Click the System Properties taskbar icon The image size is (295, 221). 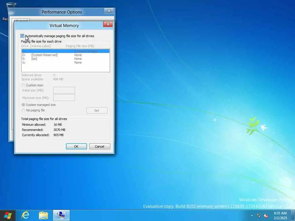(61, 215)
